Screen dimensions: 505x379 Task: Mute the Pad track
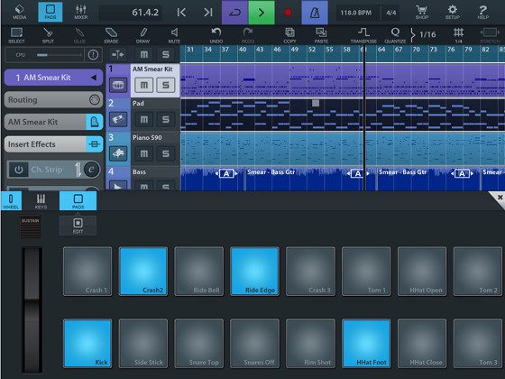pos(144,119)
